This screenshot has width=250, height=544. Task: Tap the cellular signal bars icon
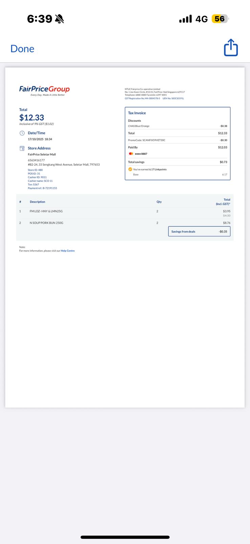coord(185,19)
